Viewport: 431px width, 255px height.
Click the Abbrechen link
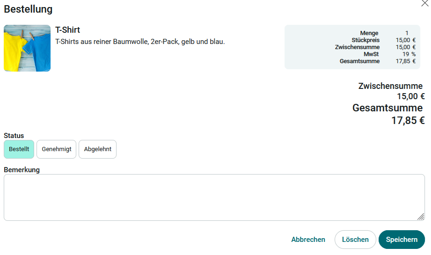pyautogui.click(x=308, y=240)
